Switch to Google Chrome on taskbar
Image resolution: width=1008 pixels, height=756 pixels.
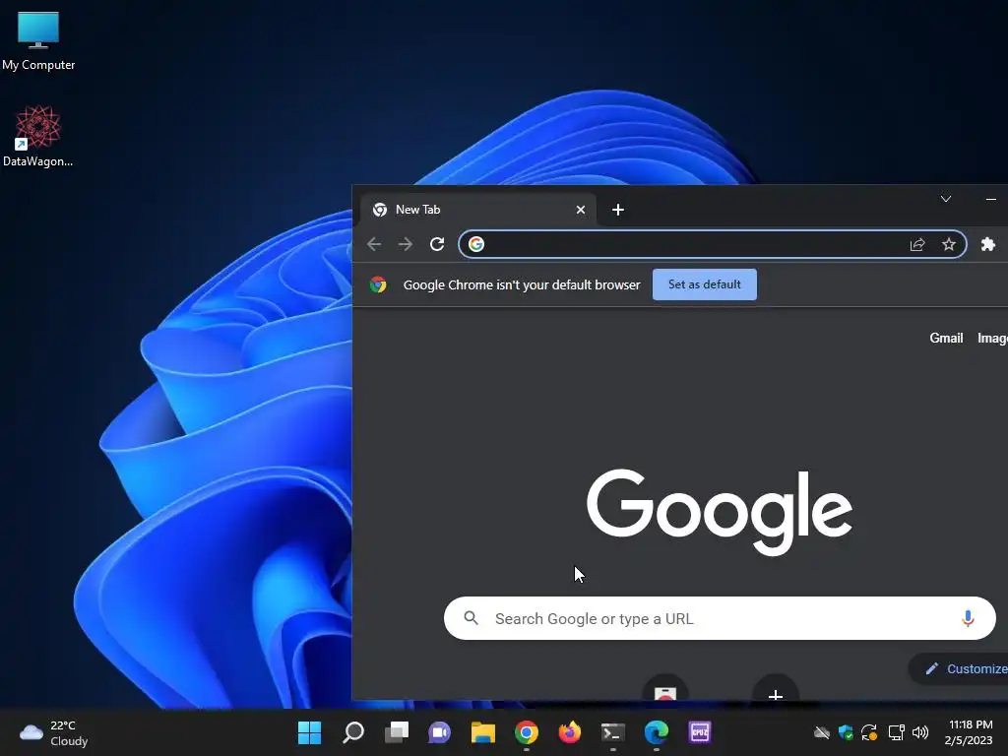pyautogui.click(x=527, y=732)
